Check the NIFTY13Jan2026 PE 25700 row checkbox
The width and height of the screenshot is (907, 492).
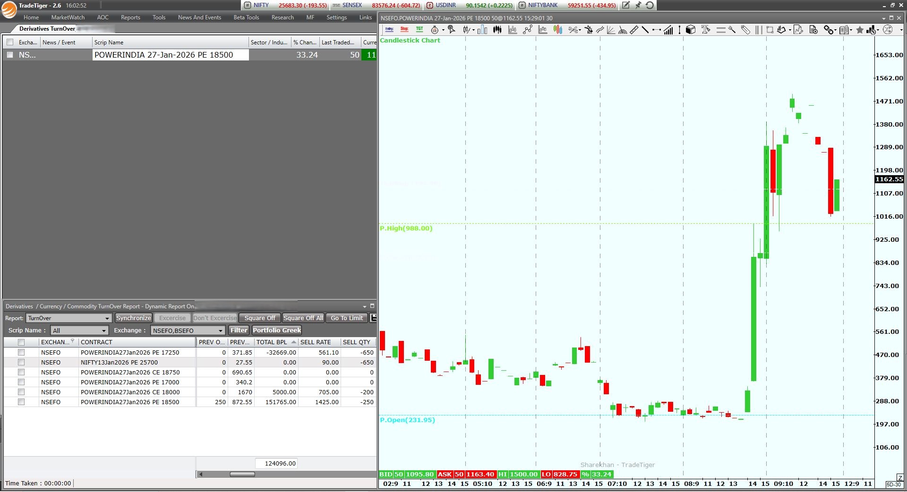pyautogui.click(x=21, y=362)
